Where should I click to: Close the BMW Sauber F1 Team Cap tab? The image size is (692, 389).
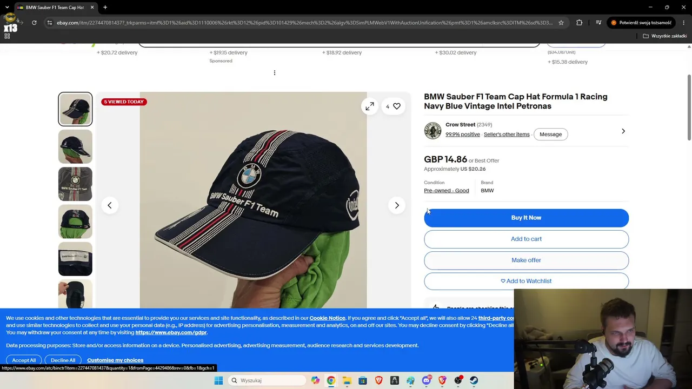click(92, 7)
